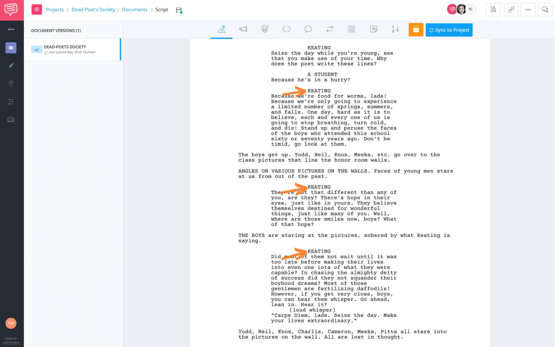555x347 pixels.
Task: Select the dialogue speech bubble icon
Action: (308, 29)
